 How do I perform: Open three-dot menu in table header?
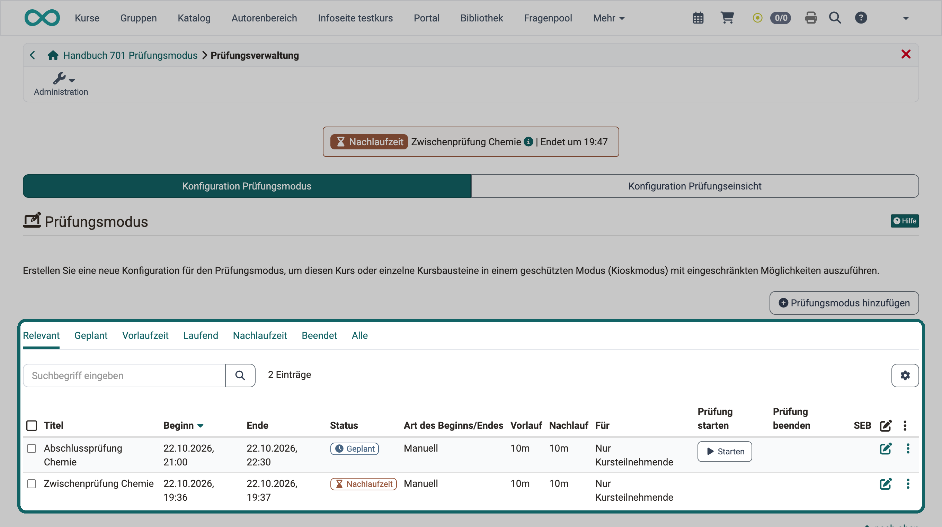905,425
